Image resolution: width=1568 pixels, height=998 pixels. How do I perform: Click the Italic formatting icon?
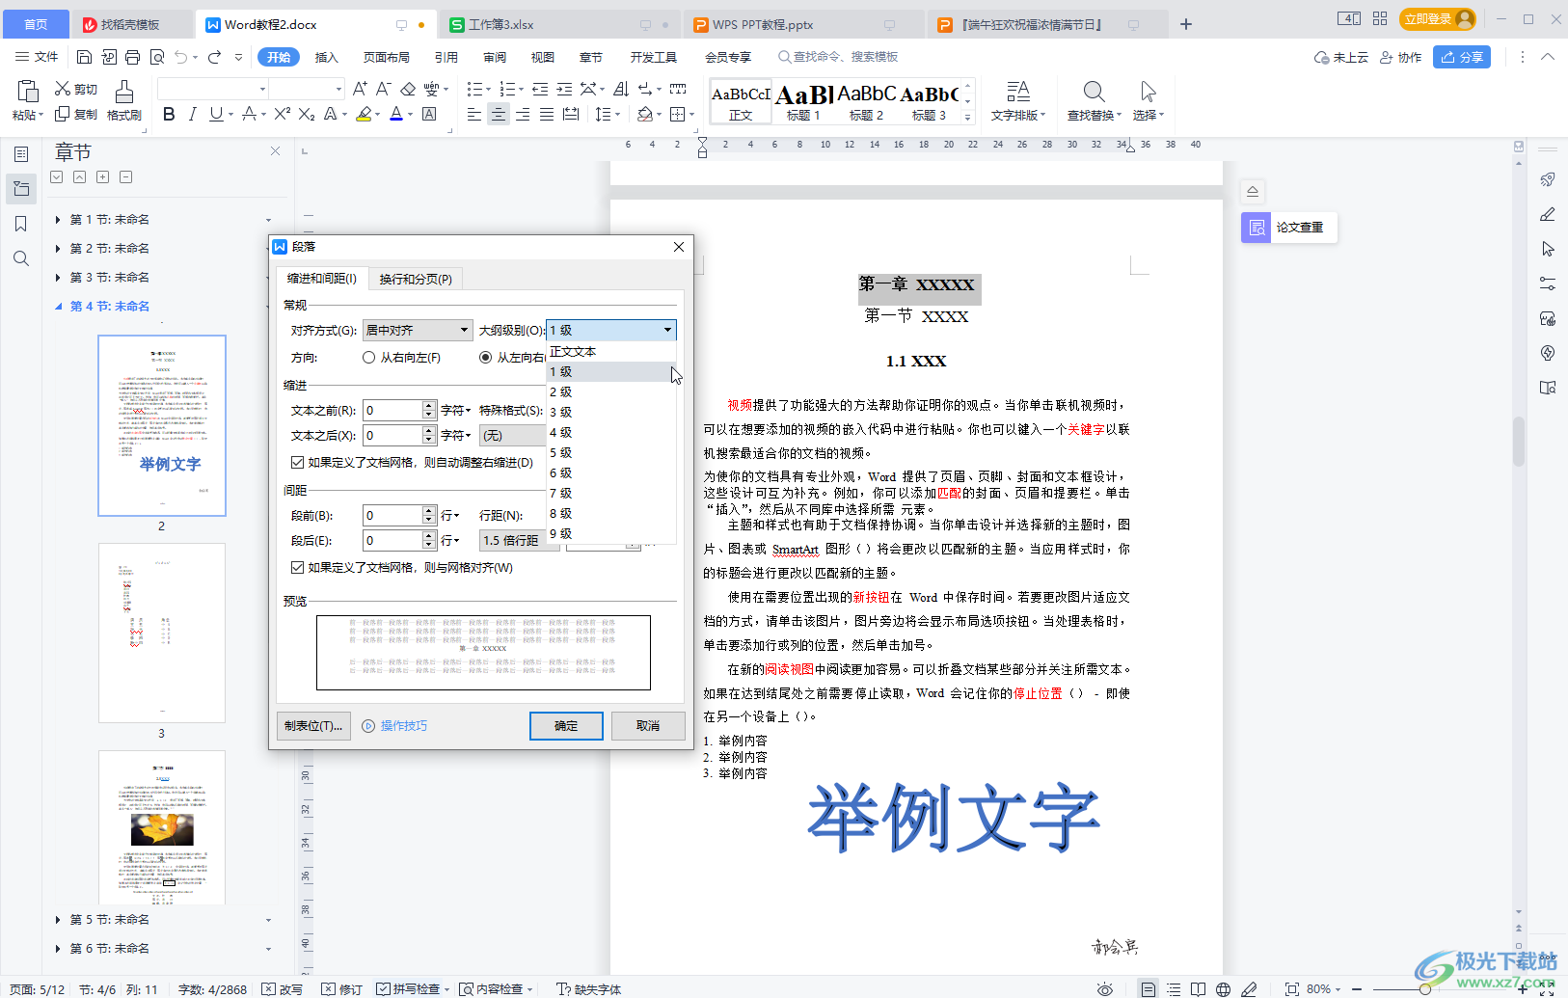coord(192,114)
